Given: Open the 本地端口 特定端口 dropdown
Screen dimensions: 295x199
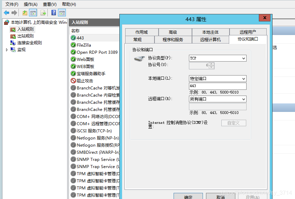Looking at the screenshot, I should (243, 79).
